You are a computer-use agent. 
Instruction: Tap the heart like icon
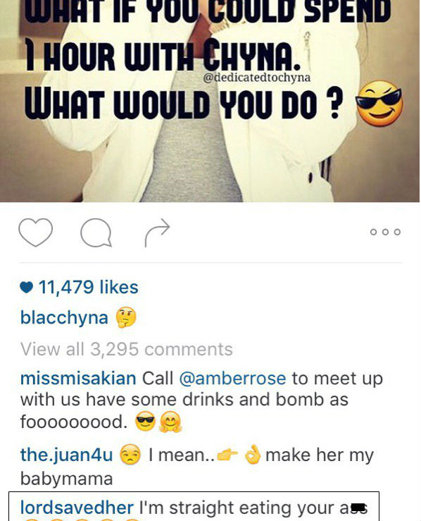point(35,232)
